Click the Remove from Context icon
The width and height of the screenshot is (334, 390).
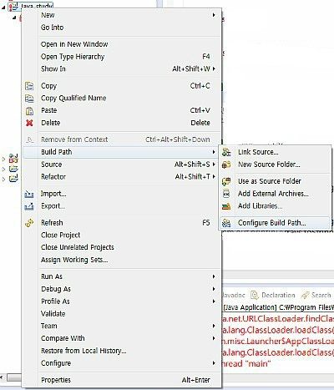click(29, 139)
